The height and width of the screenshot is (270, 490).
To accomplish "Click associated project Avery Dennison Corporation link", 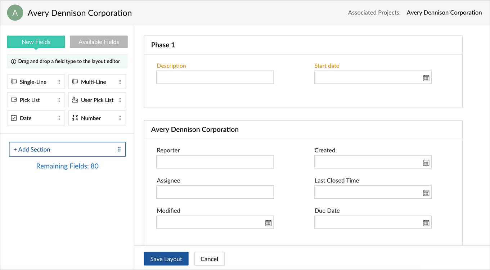I will pos(444,13).
